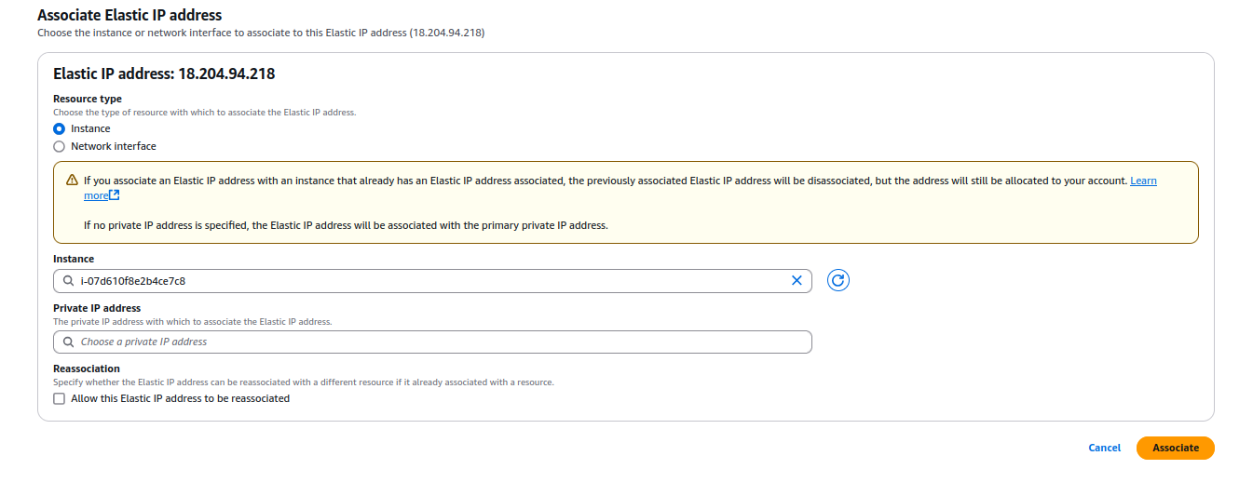Clear the selected instance with the X icon
The image size is (1253, 496).
797,280
